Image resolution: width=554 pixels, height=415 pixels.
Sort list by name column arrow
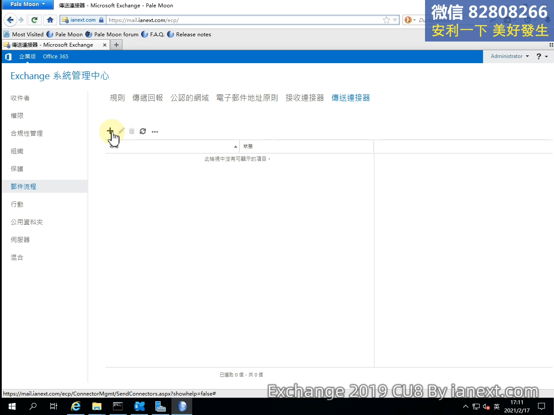[x=235, y=147]
